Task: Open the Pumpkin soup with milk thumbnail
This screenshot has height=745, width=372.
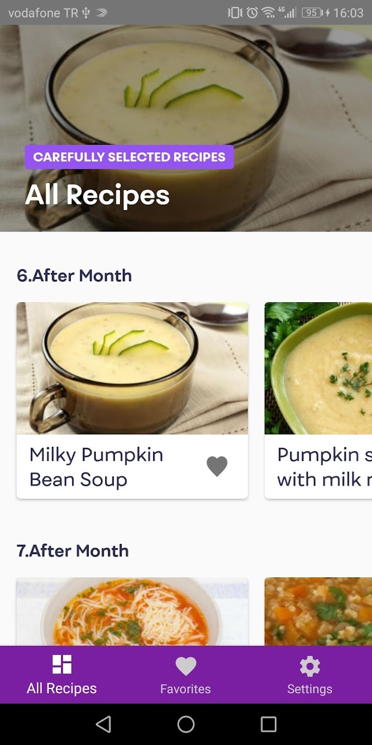Action: tap(318, 368)
